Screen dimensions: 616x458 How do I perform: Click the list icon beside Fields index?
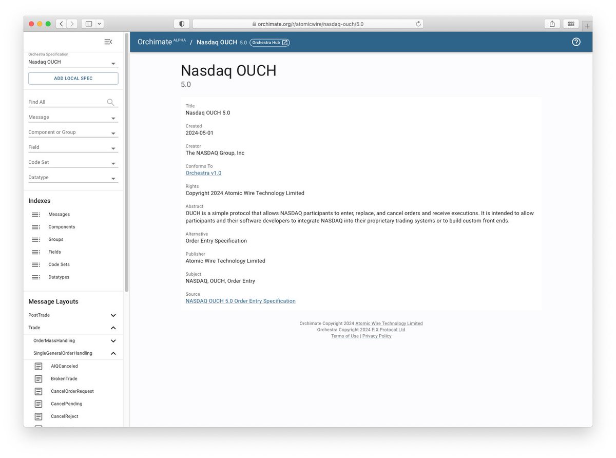point(36,252)
